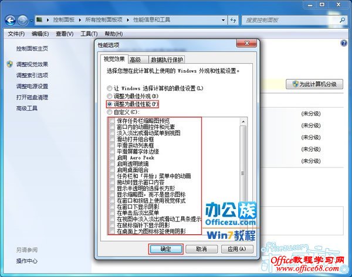The image size is (352, 277).
Task: Check 在单击后淡出菜单
Action: 112,213
